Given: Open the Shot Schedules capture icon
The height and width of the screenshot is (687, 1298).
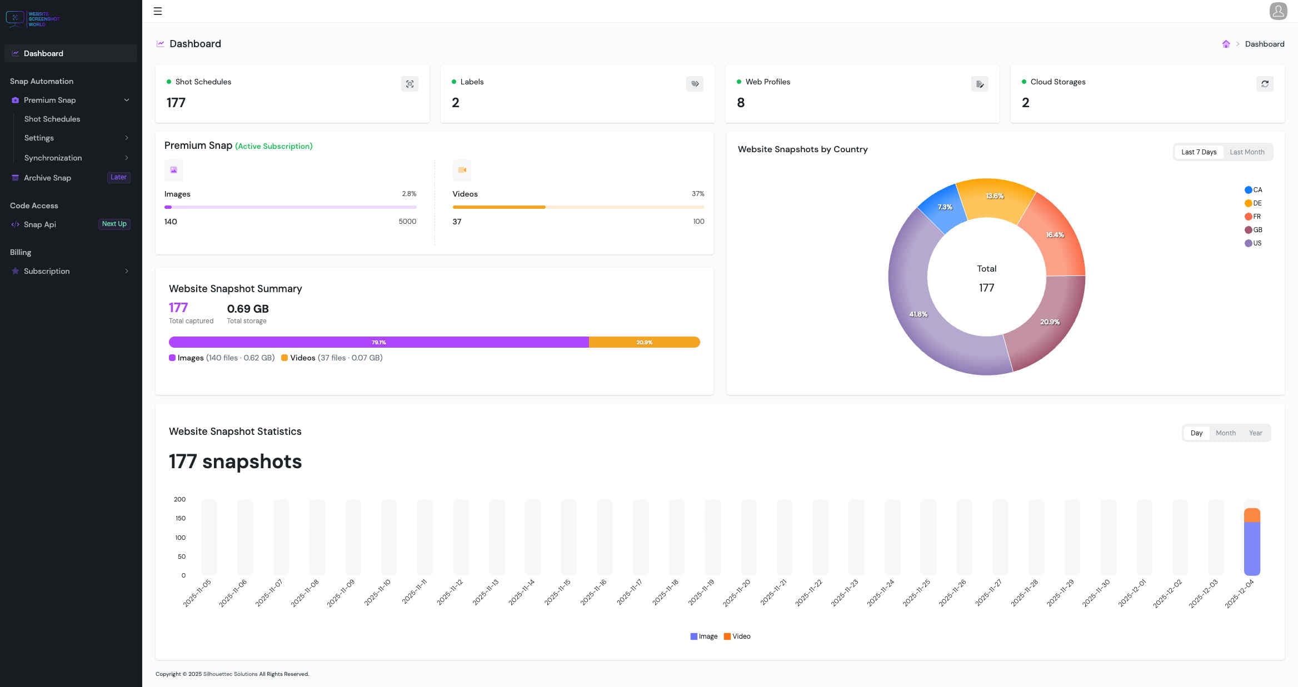Looking at the screenshot, I should 410,84.
